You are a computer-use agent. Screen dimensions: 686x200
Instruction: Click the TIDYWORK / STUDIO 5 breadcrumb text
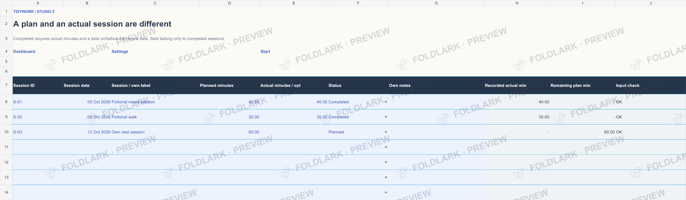click(x=34, y=12)
